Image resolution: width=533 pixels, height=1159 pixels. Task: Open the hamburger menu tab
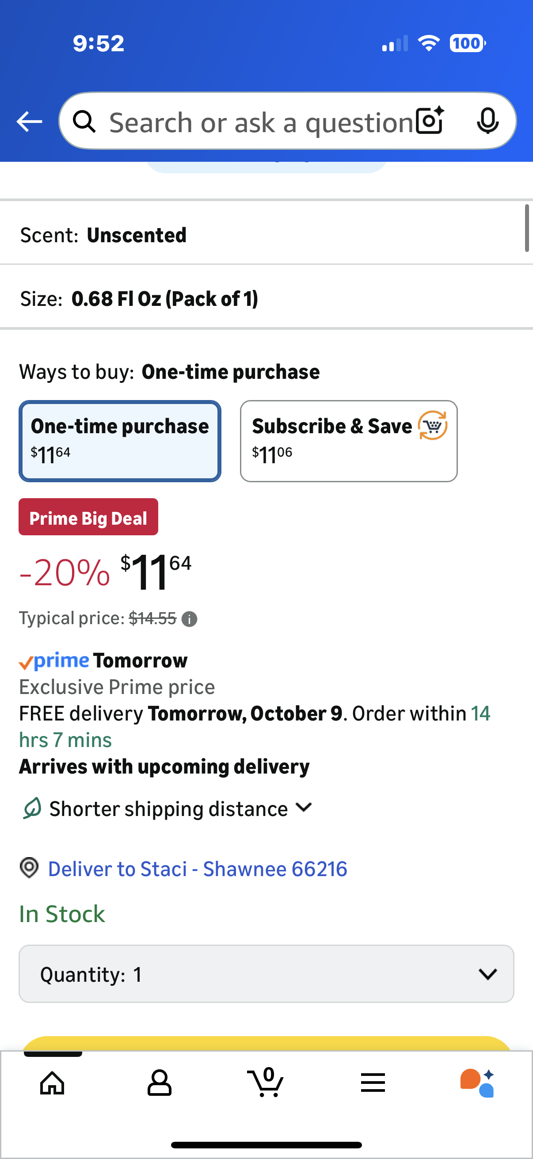click(373, 1083)
